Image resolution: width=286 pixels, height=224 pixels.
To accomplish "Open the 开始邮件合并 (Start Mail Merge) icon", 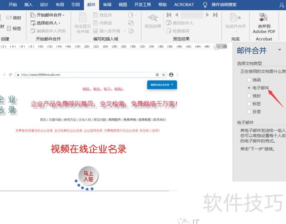I will pyautogui.click(x=33, y=15).
